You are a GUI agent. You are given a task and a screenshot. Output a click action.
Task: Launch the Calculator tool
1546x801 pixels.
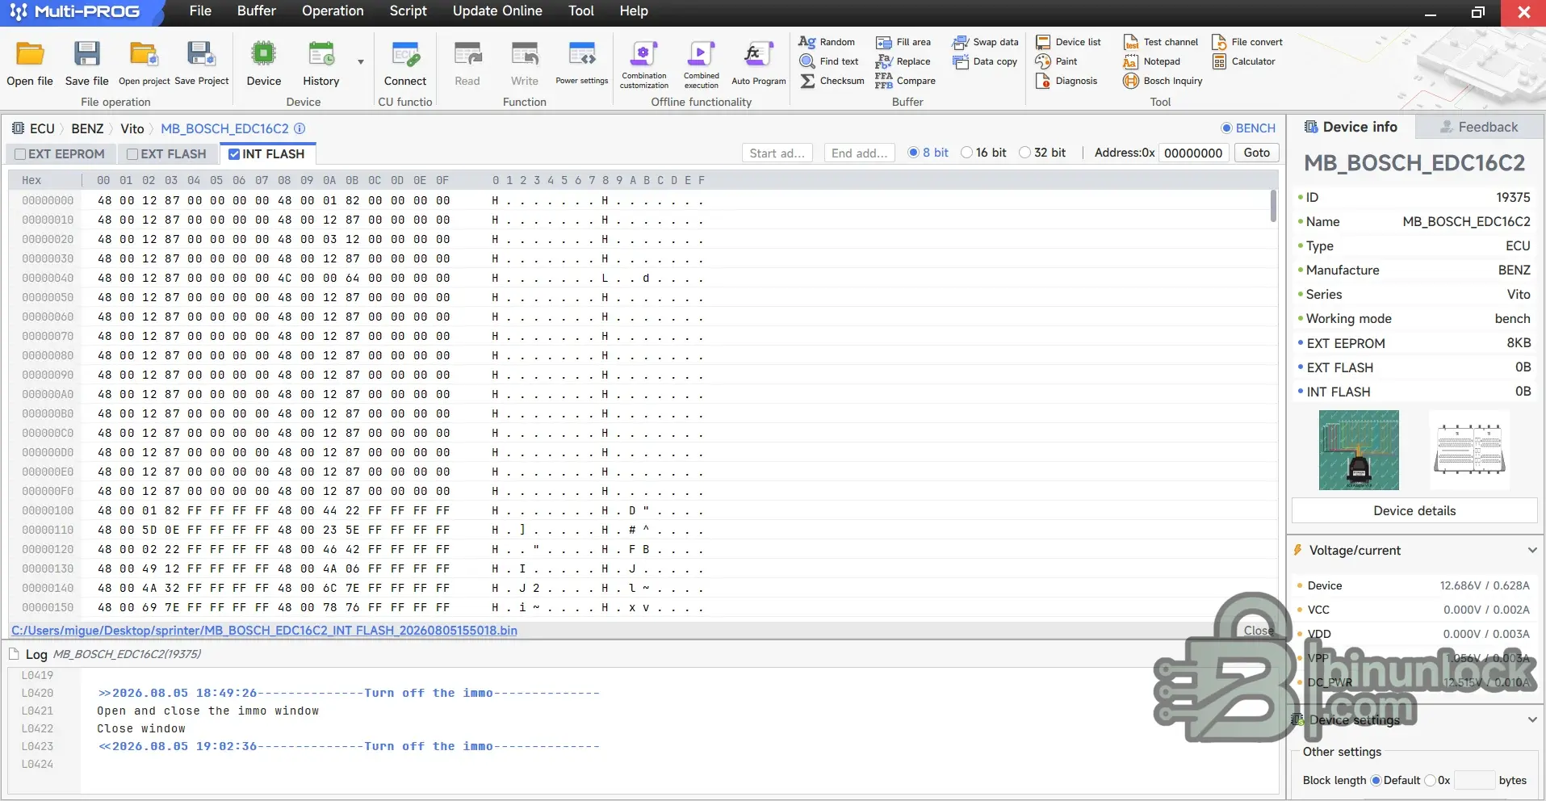pos(1244,61)
